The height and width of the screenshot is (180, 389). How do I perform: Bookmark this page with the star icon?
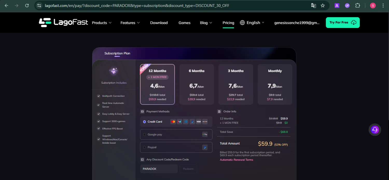tap(323, 5)
